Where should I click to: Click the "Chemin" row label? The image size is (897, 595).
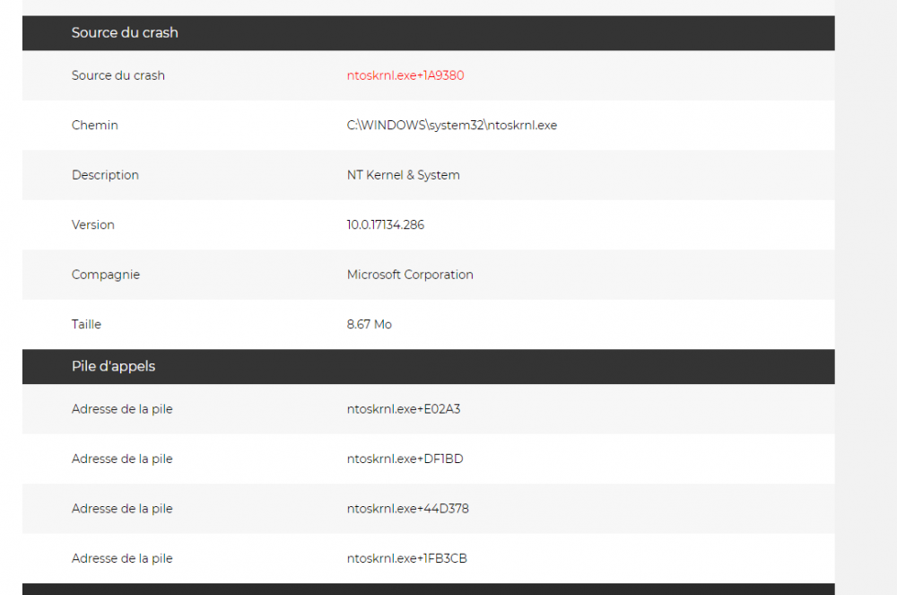(x=95, y=126)
